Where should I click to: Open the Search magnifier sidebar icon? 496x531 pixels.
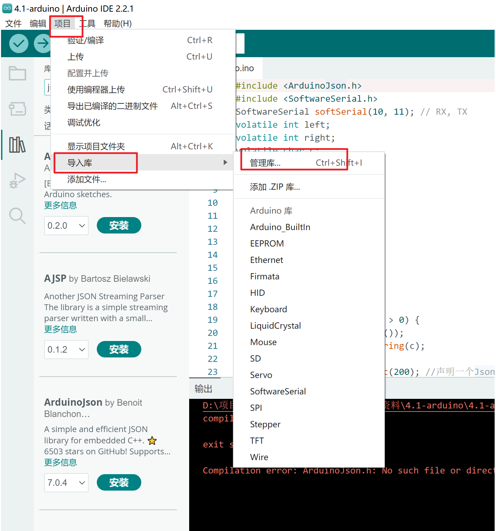tap(17, 216)
